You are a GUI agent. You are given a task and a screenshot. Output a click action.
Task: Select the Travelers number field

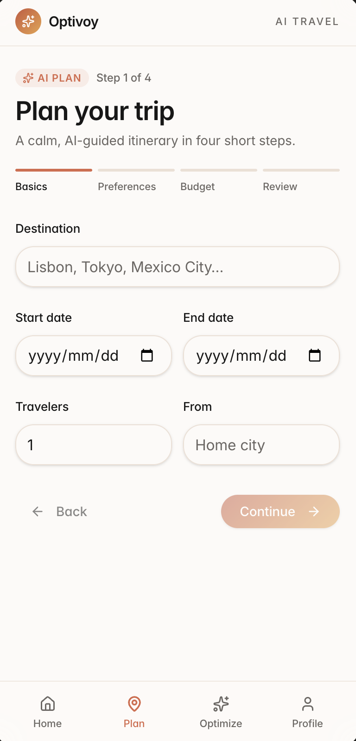coord(94,445)
